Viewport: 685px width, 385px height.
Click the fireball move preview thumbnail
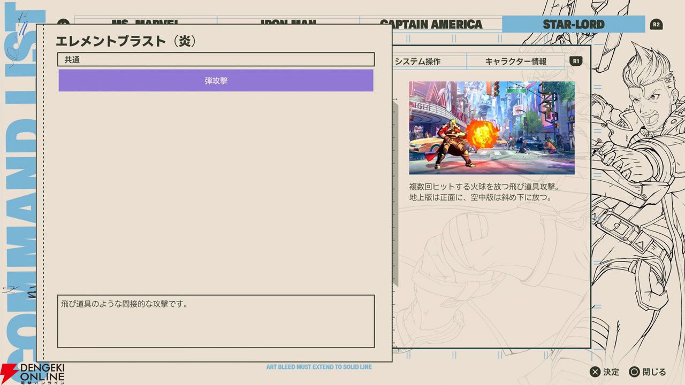[492, 128]
